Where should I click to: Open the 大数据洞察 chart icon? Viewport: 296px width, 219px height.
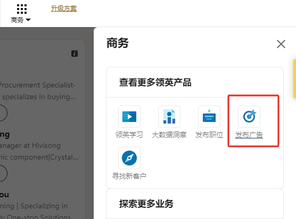tap(169, 117)
